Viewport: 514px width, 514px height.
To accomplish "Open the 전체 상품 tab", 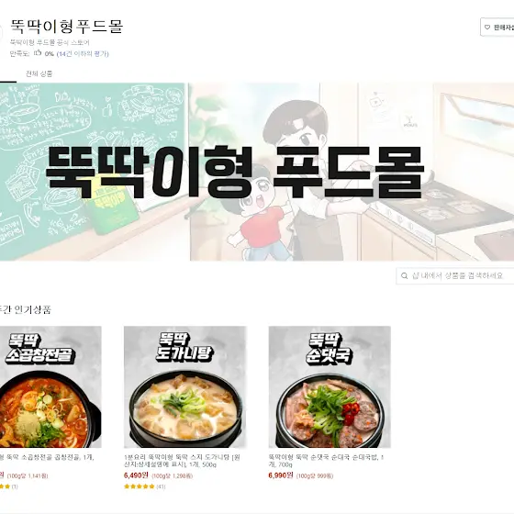I will pyautogui.click(x=39, y=73).
